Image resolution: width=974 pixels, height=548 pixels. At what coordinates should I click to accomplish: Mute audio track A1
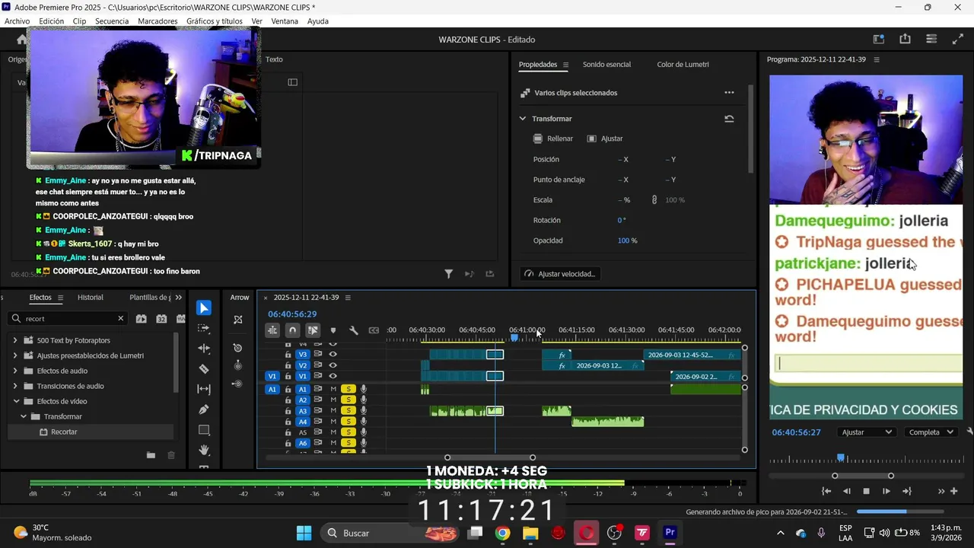[333, 389]
